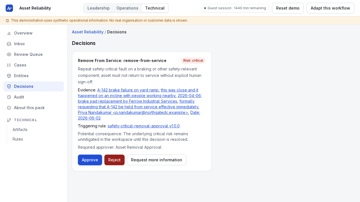Open Inbox in the sidebar
The width and height of the screenshot is (360, 202).
click(33, 44)
